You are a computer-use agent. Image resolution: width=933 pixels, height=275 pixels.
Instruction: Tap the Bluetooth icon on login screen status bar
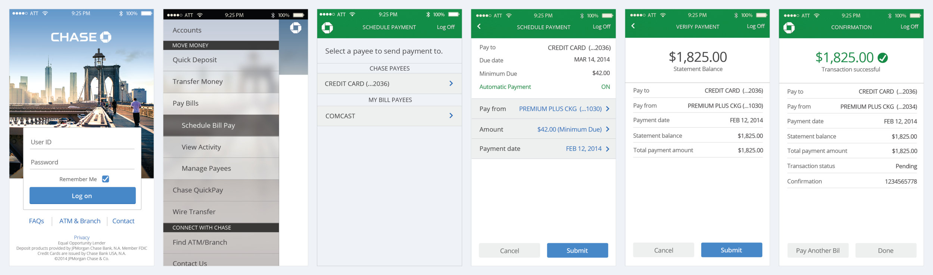tap(121, 13)
